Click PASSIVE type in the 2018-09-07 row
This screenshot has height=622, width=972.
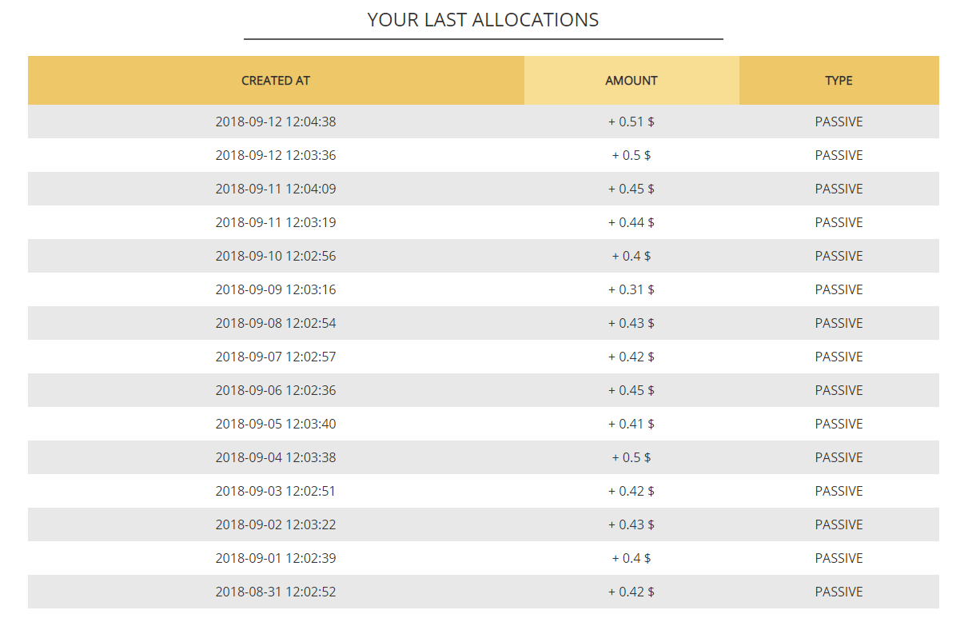click(x=839, y=357)
